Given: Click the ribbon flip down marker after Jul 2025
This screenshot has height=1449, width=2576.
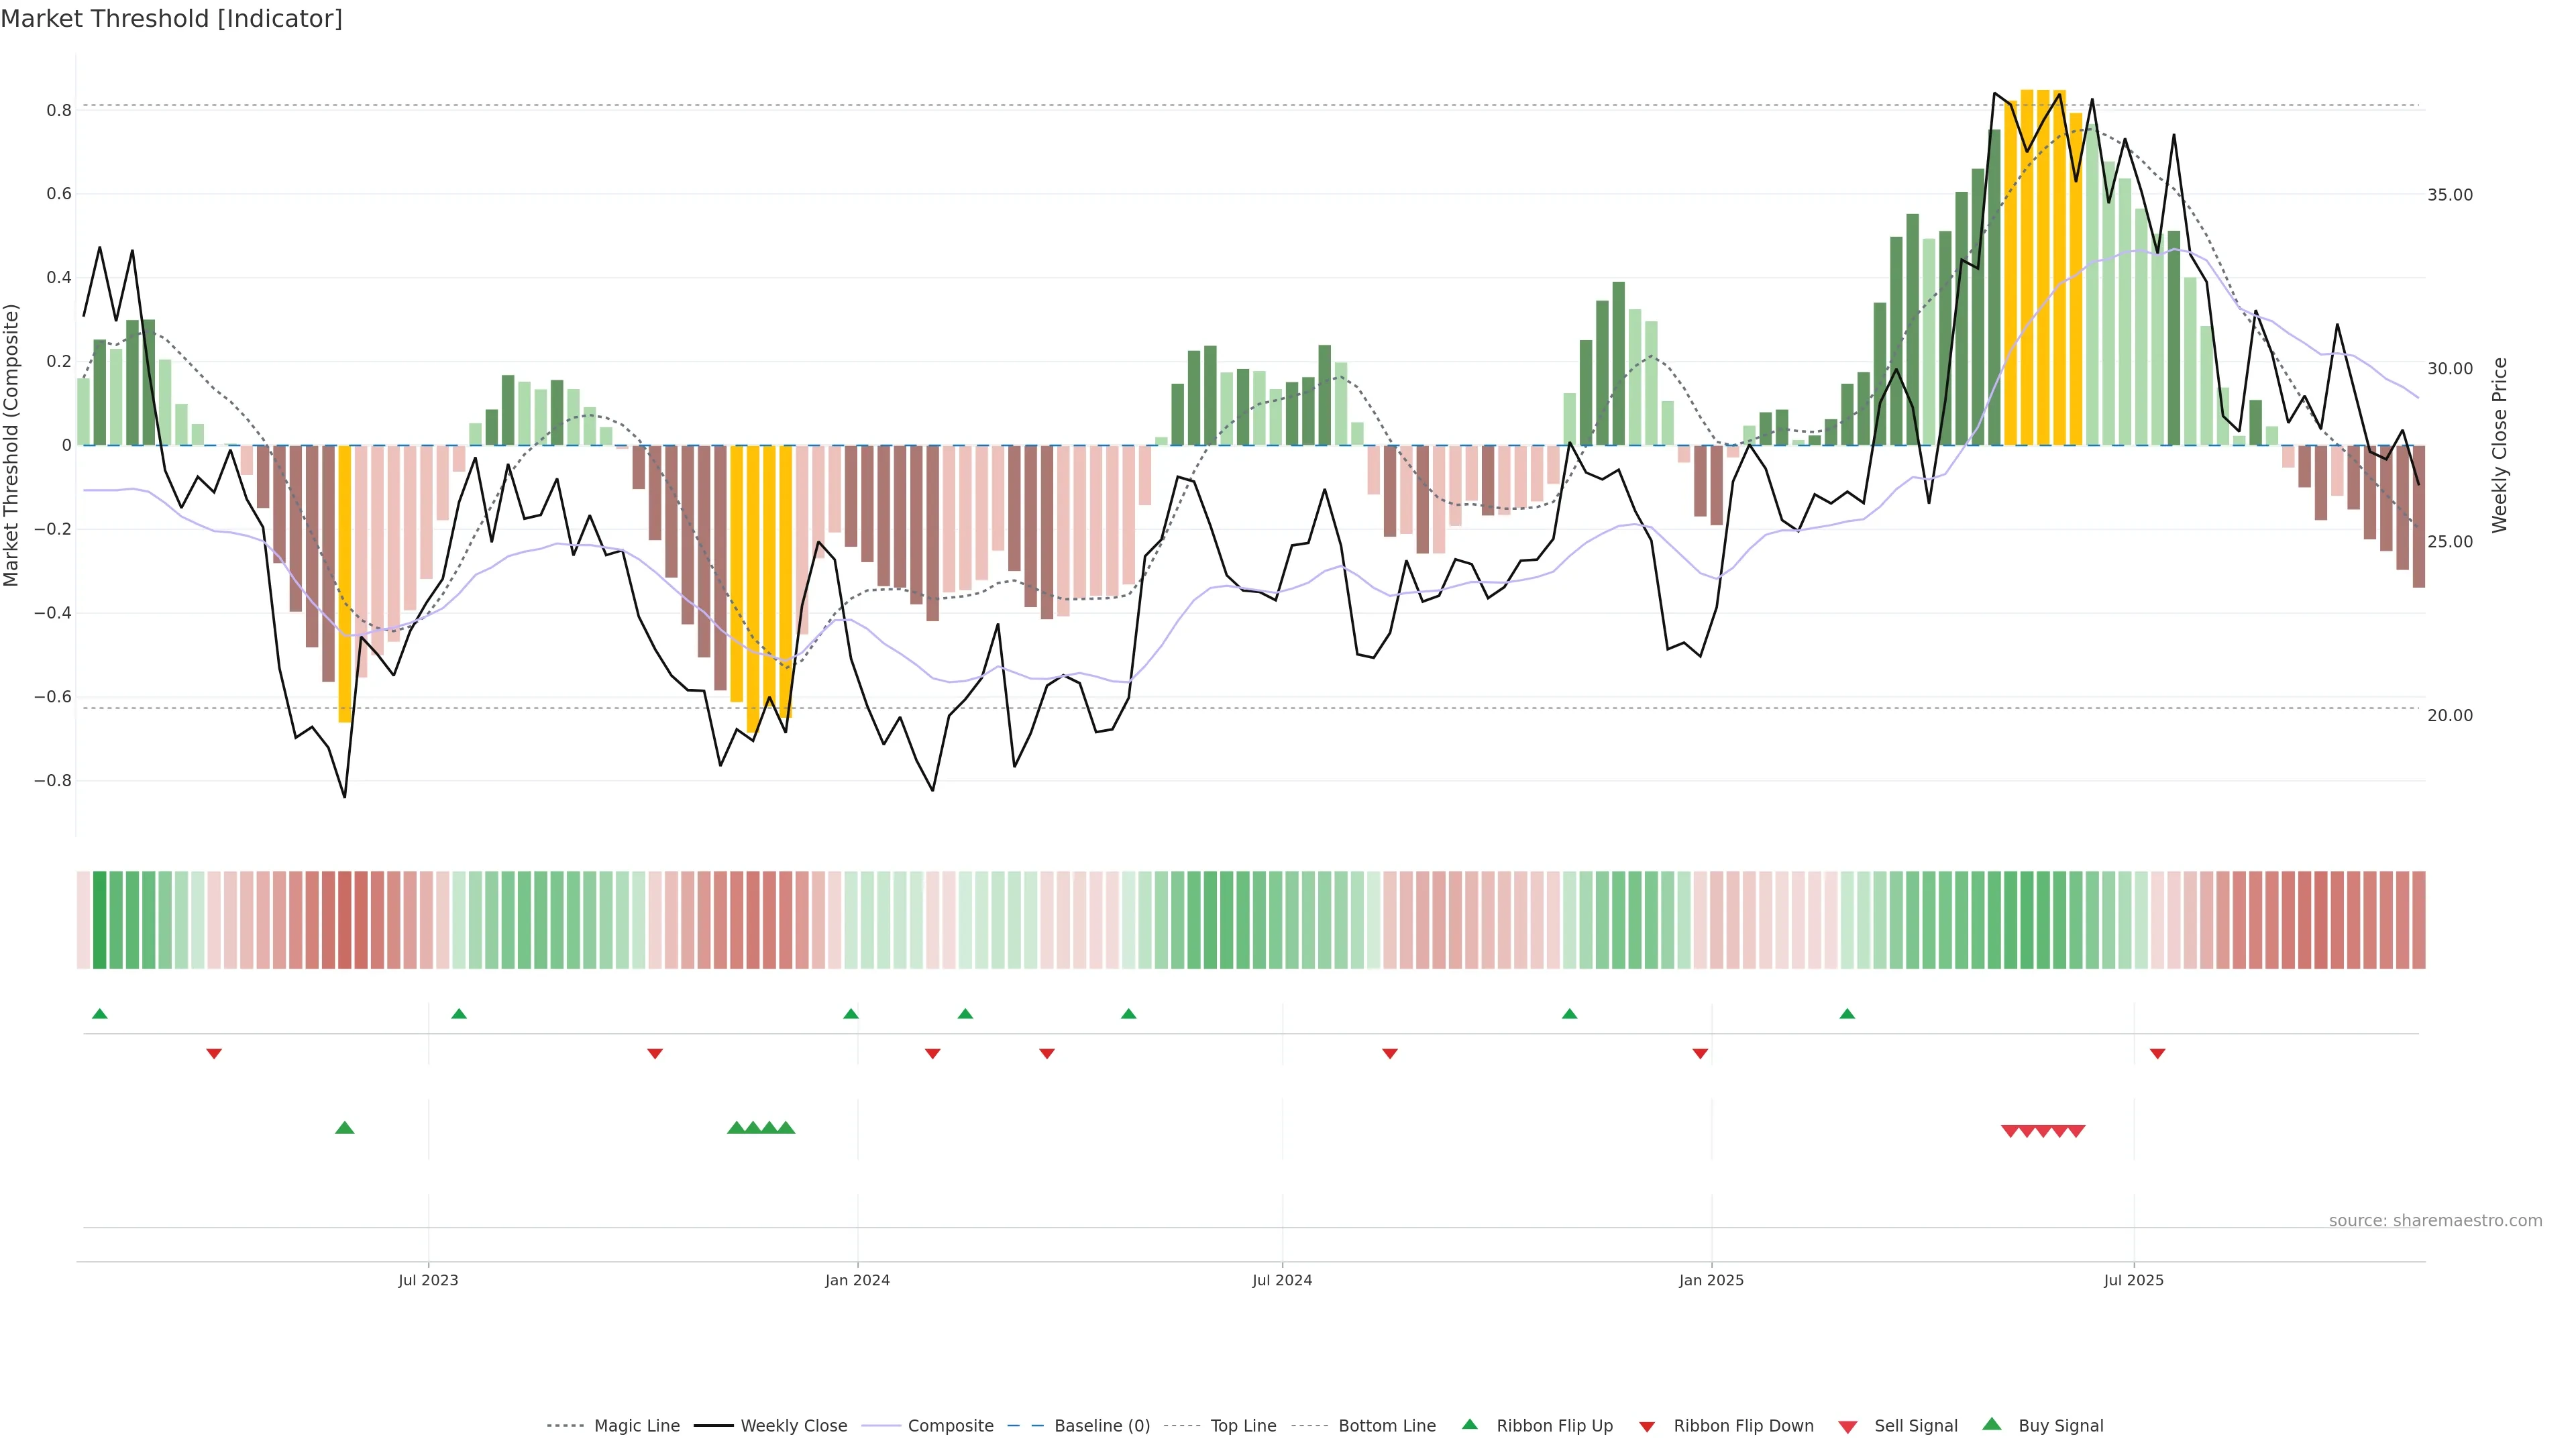Looking at the screenshot, I should [x=2157, y=1054].
